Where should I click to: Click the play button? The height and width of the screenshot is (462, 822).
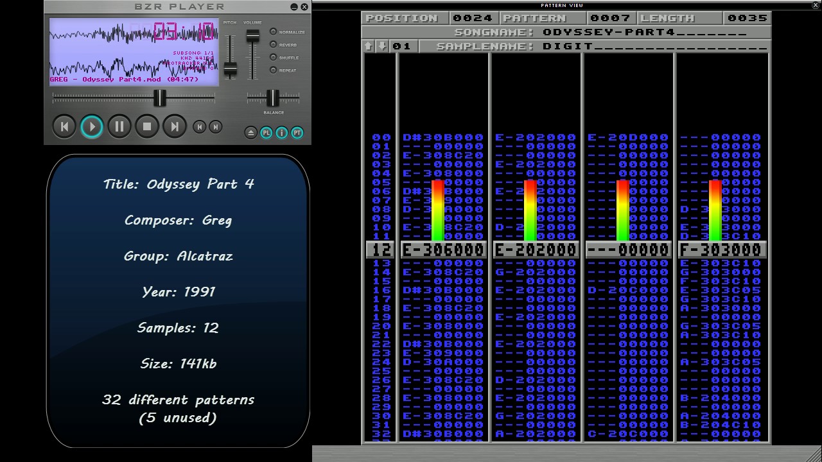point(92,126)
